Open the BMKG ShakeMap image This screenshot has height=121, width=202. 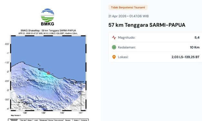click(x=48, y=73)
